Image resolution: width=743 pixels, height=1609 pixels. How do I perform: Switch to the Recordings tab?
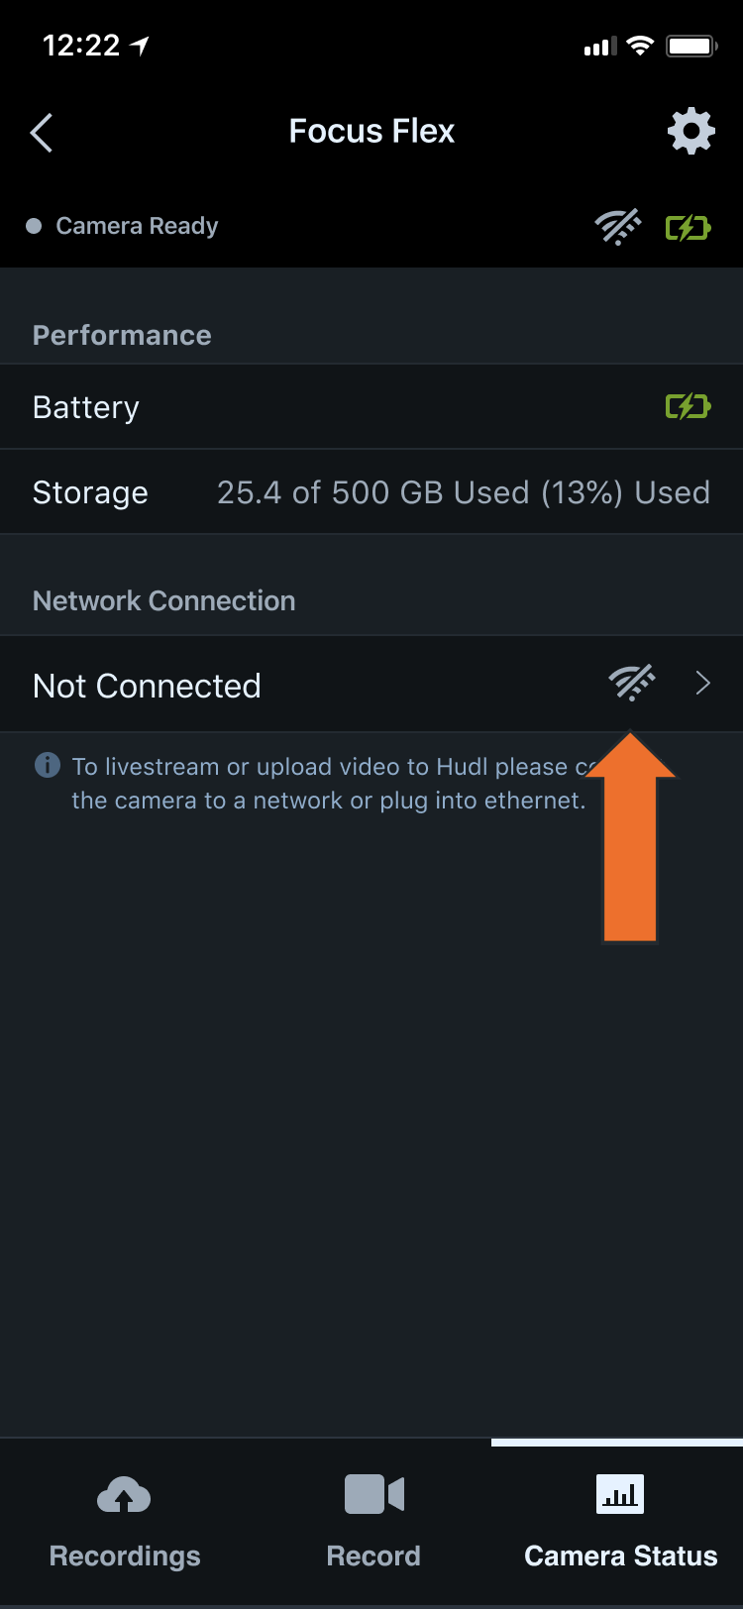pyautogui.click(x=123, y=1526)
